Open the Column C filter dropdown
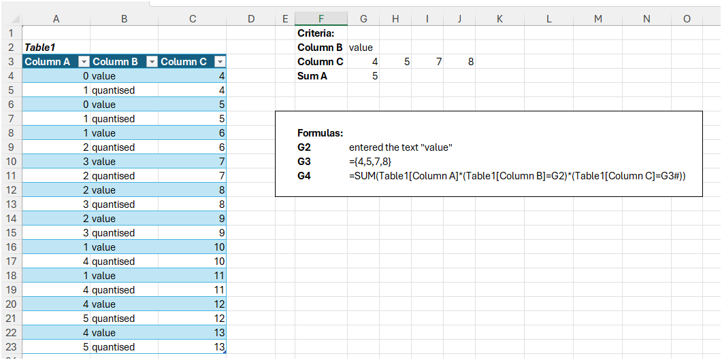722x360 pixels. (x=220, y=62)
